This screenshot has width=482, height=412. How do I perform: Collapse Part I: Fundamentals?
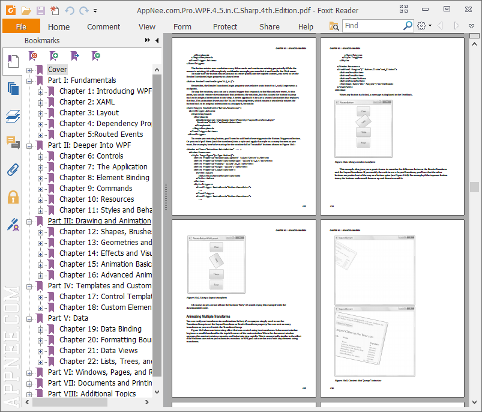(x=29, y=81)
